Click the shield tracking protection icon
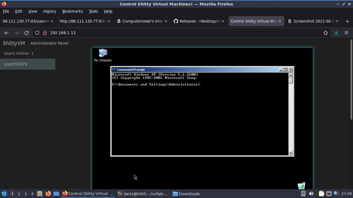The width and height of the screenshot is (353, 198). click(37, 33)
